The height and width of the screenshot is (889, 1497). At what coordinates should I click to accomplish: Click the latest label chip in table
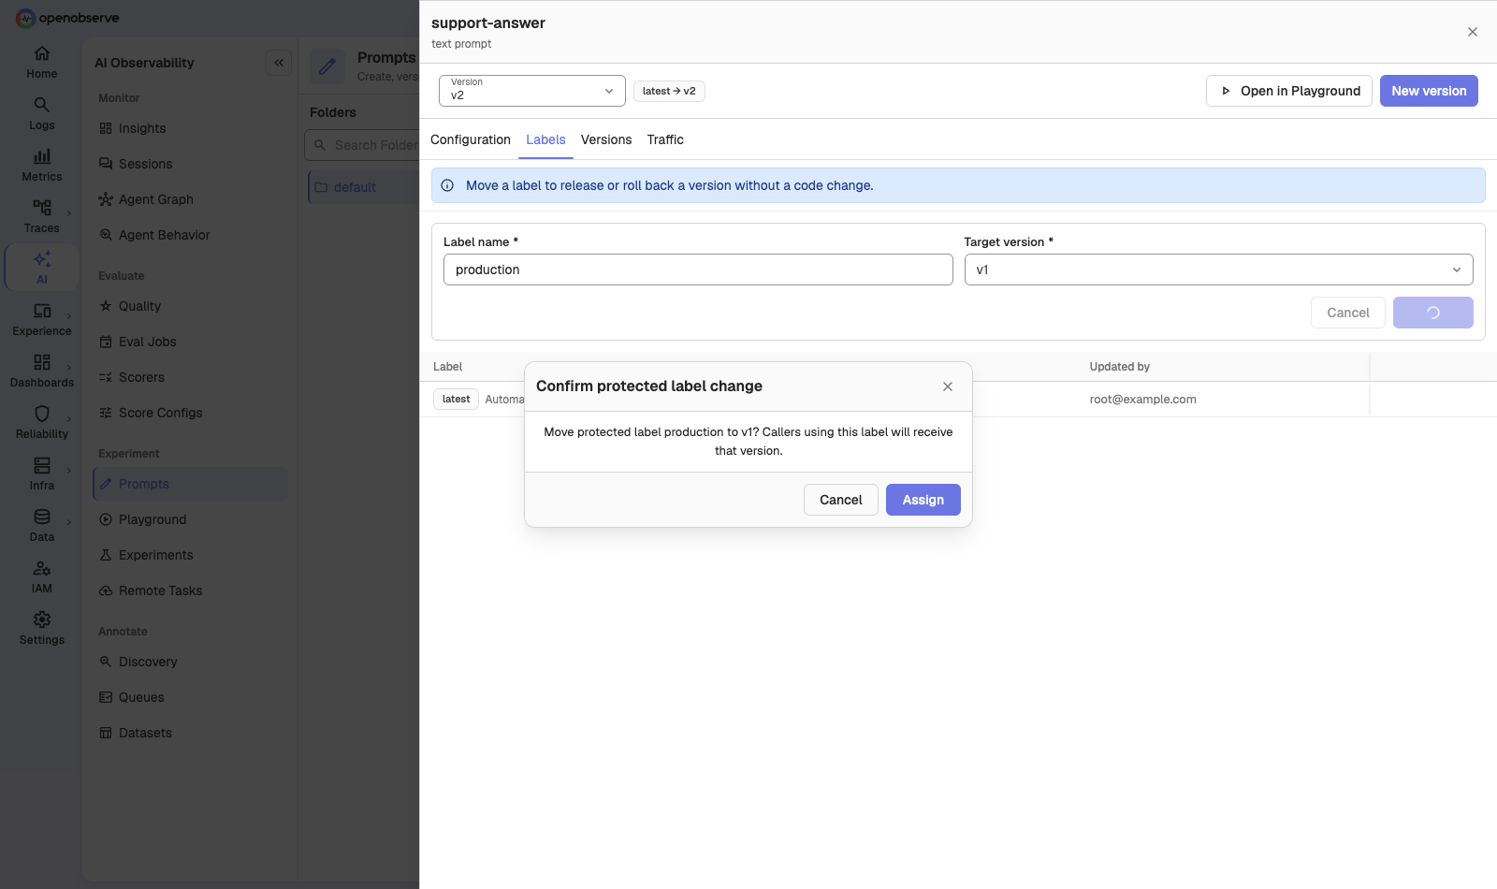click(x=456, y=400)
